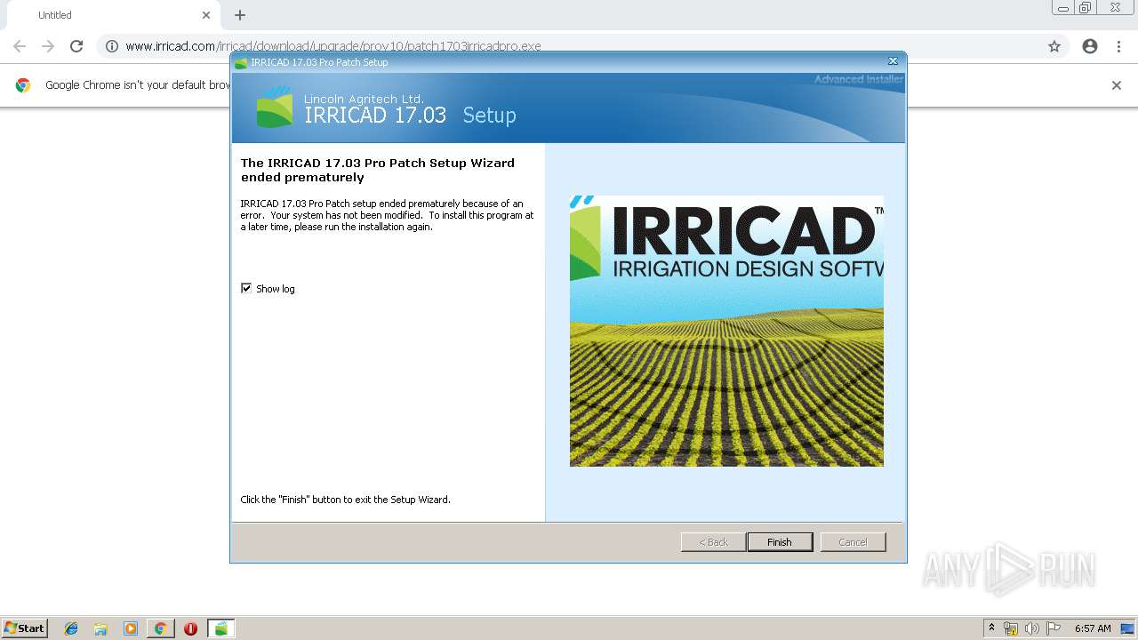1138x640 pixels.
Task: Click the 6:57 AM clock
Action: 1093,628
